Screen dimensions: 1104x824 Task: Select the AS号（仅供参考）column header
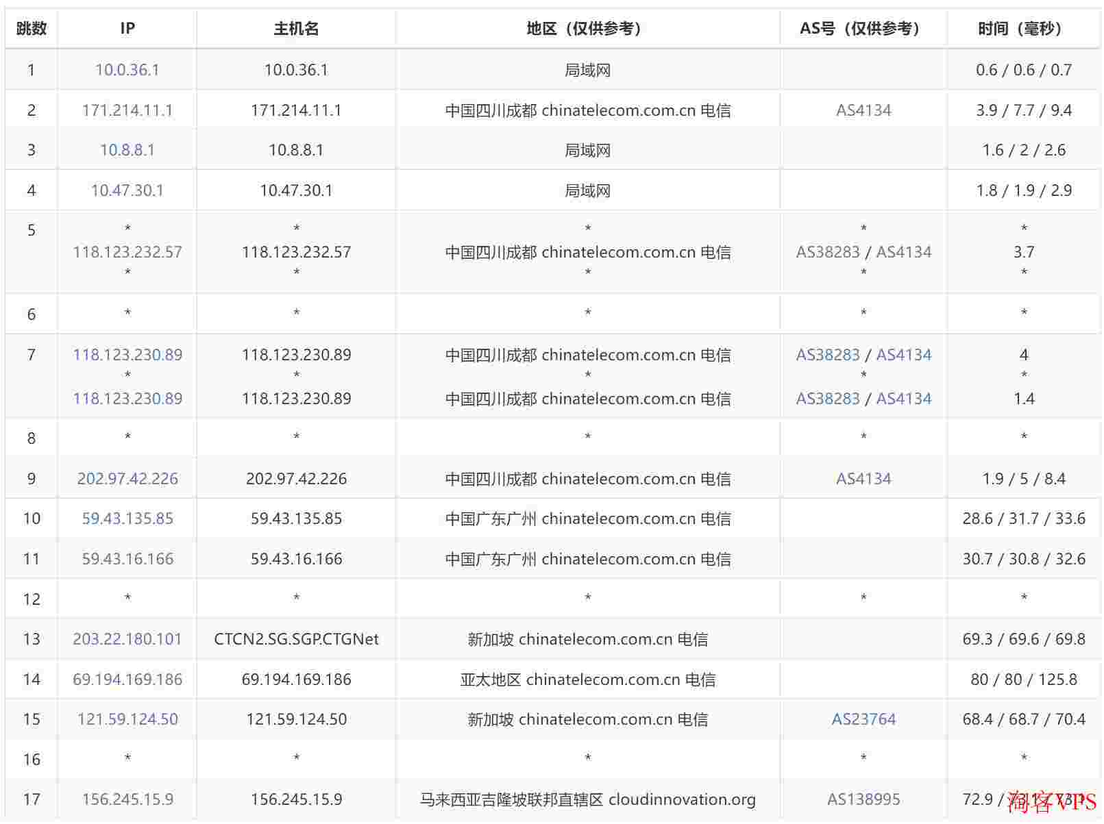863,28
